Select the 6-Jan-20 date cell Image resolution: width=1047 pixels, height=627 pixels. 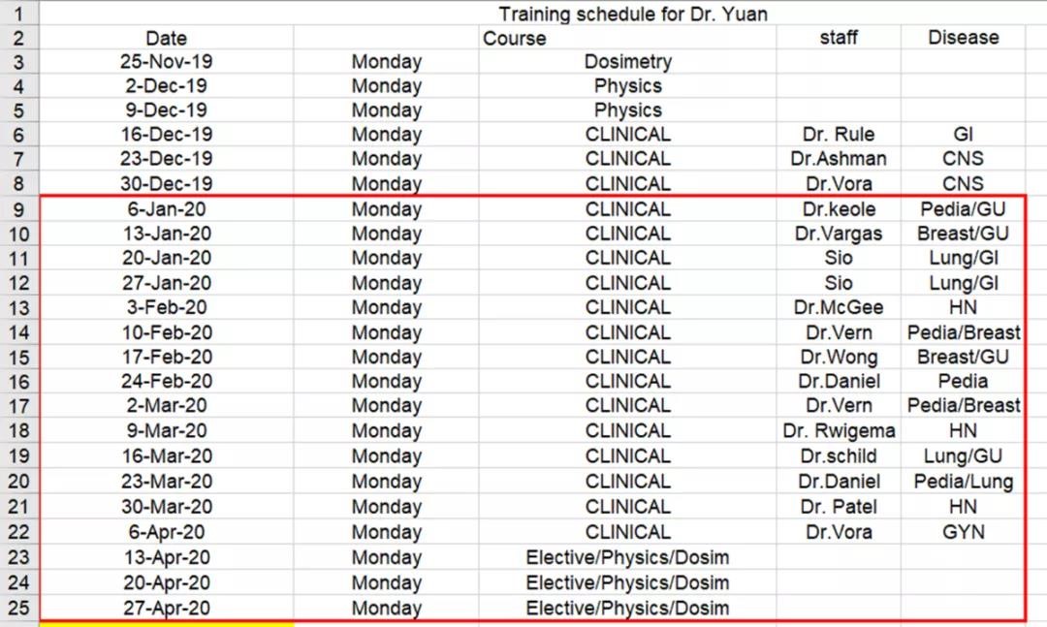pyautogui.click(x=167, y=209)
